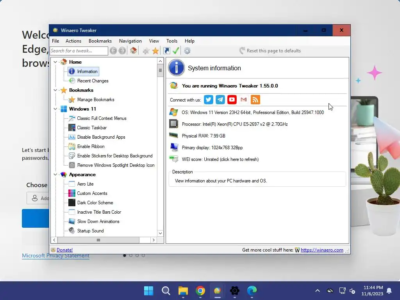Click the tree vertical scrollbar up arrow
The height and width of the screenshot is (300, 400).
pos(160,61)
